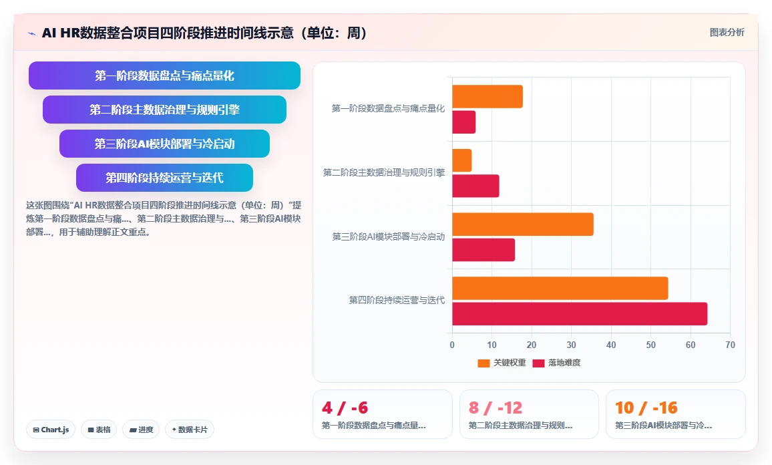Viewport: 772px width, 465px height.
Task: Select the 第三阶段AI模块部署与冷启动 funnel bar
Action: coord(164,144)
